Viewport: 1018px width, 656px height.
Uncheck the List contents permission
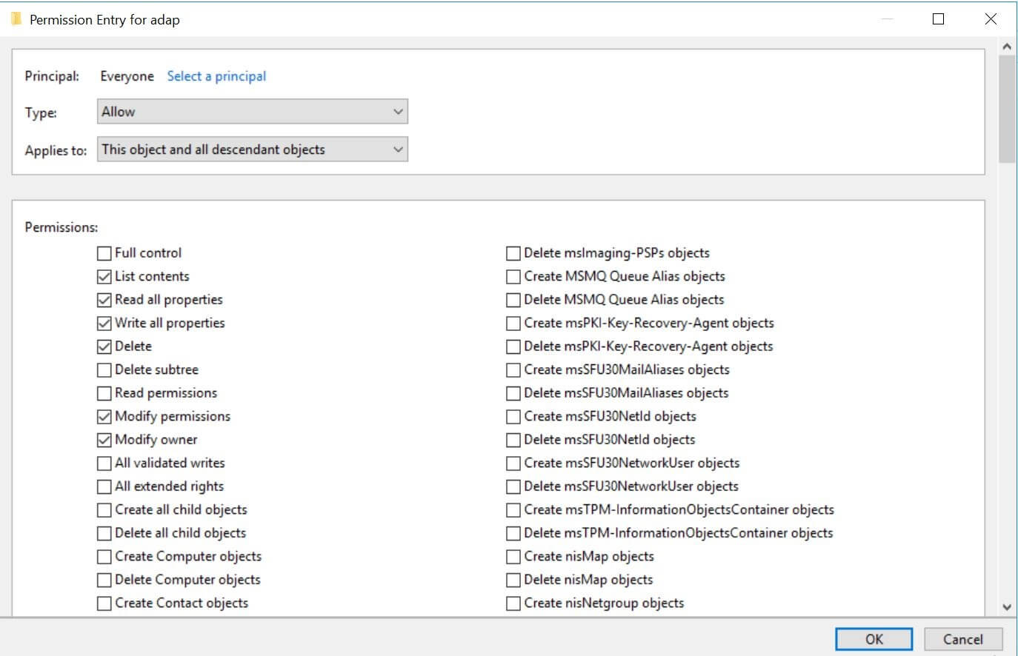click(104, 277)
